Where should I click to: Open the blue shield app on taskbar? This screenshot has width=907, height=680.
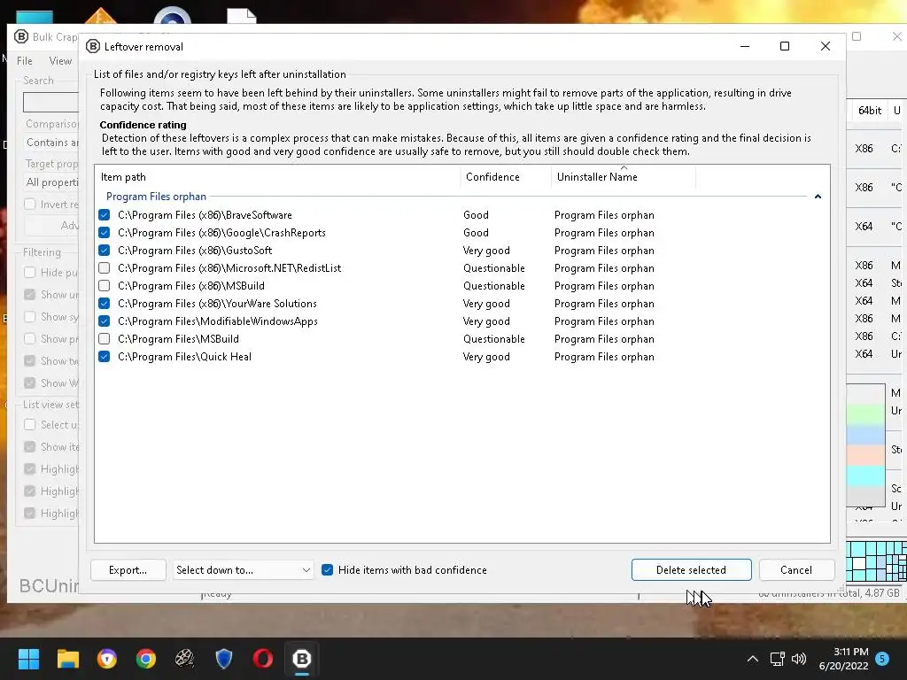(224, 659)
